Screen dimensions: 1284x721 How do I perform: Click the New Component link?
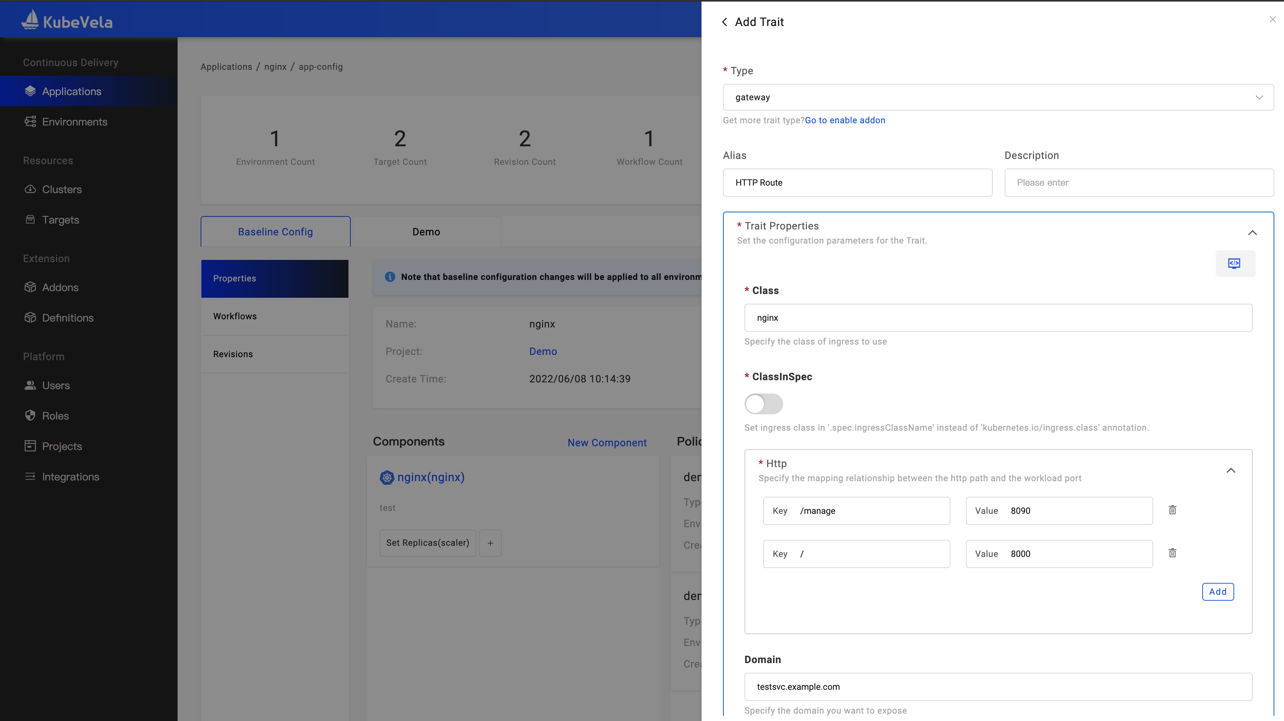(x=607, y=443)
